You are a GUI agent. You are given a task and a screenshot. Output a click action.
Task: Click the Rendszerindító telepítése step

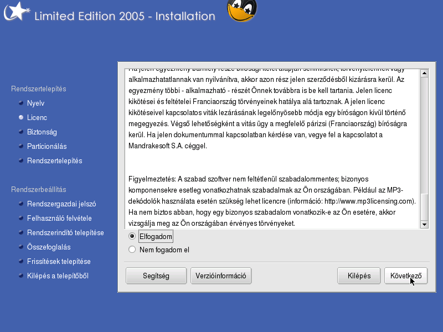pos(65,232)
